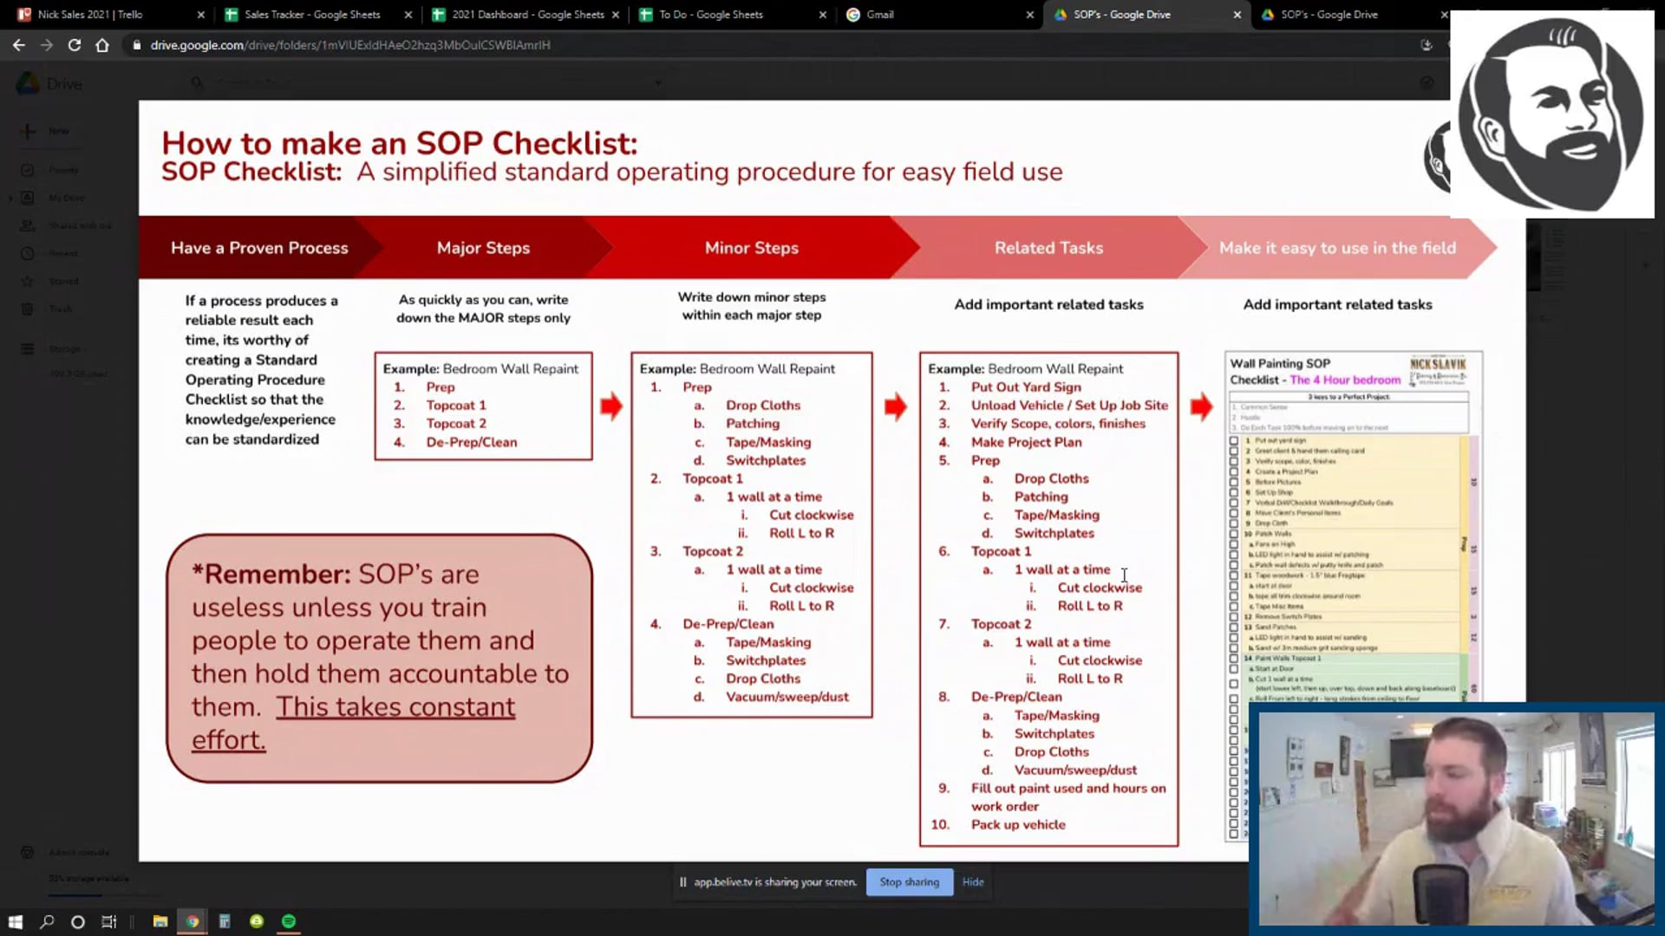Click Stop sharing button
Screen dimensions: 1665x936
(909, 881)
